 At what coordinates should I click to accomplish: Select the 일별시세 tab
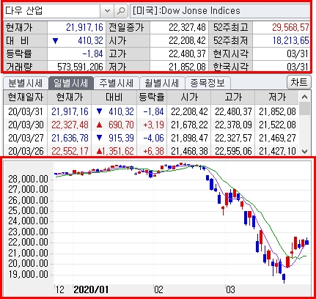coord(71,83)
